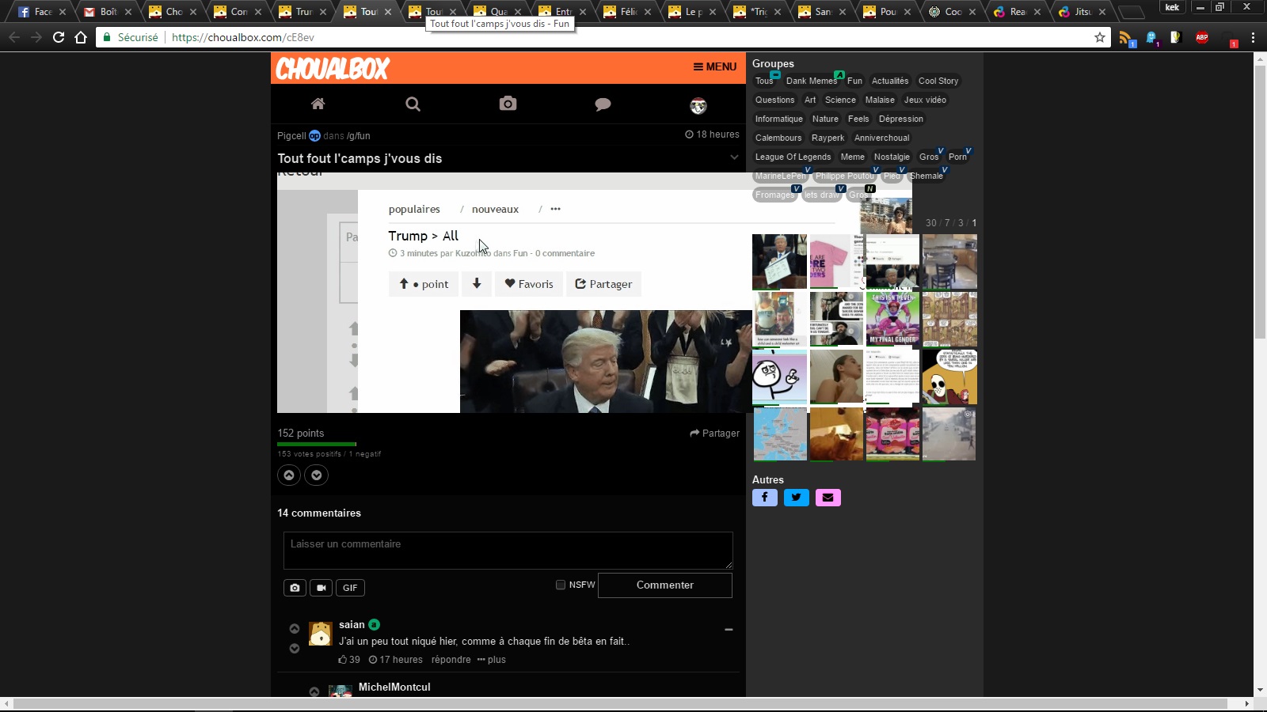1267x712 pixels.
Task: Reply to saian's comment via répondre
Action: [x=451, y=660]
